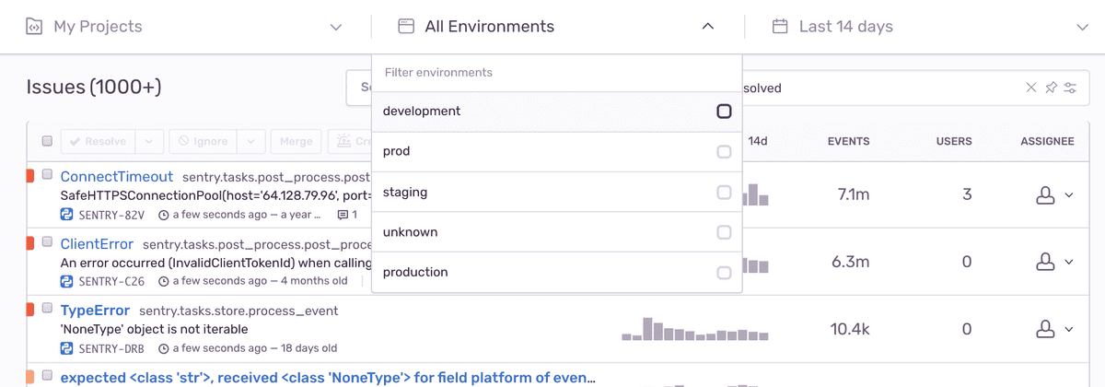Expand assignee chevron for ConnectTimeout row
1105x387 pixels.
1069,195
